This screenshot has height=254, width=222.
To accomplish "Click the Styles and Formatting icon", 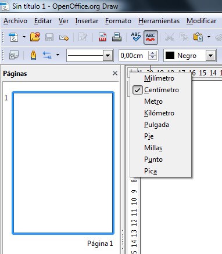I will click(x=14, y=55).
